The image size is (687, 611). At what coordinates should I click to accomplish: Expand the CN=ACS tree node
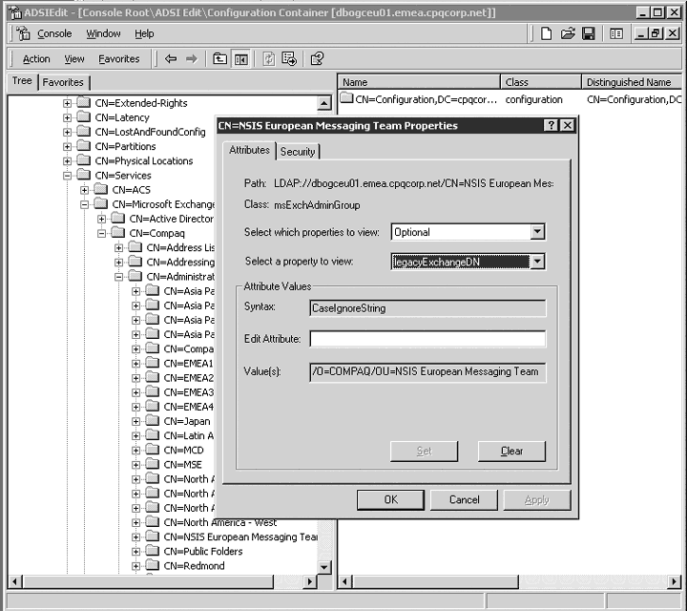tap(85, 190)
